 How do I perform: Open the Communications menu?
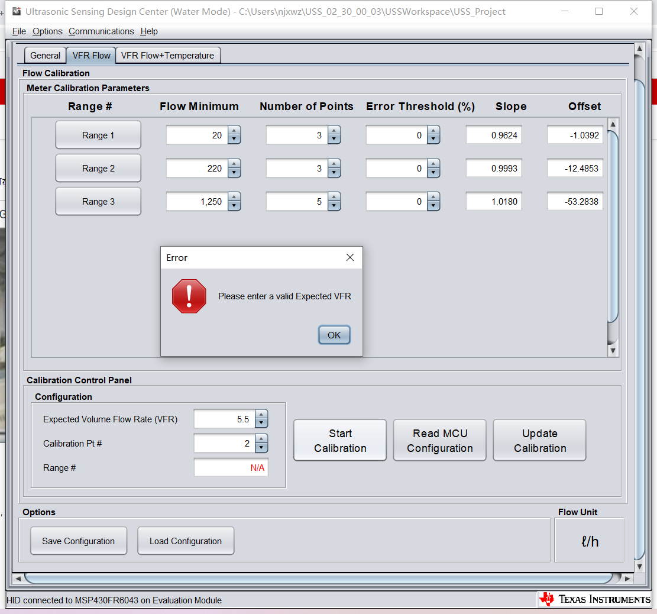click(x=101, y=31)
